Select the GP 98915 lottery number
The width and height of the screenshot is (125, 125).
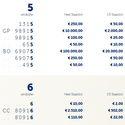coord(18,31)
